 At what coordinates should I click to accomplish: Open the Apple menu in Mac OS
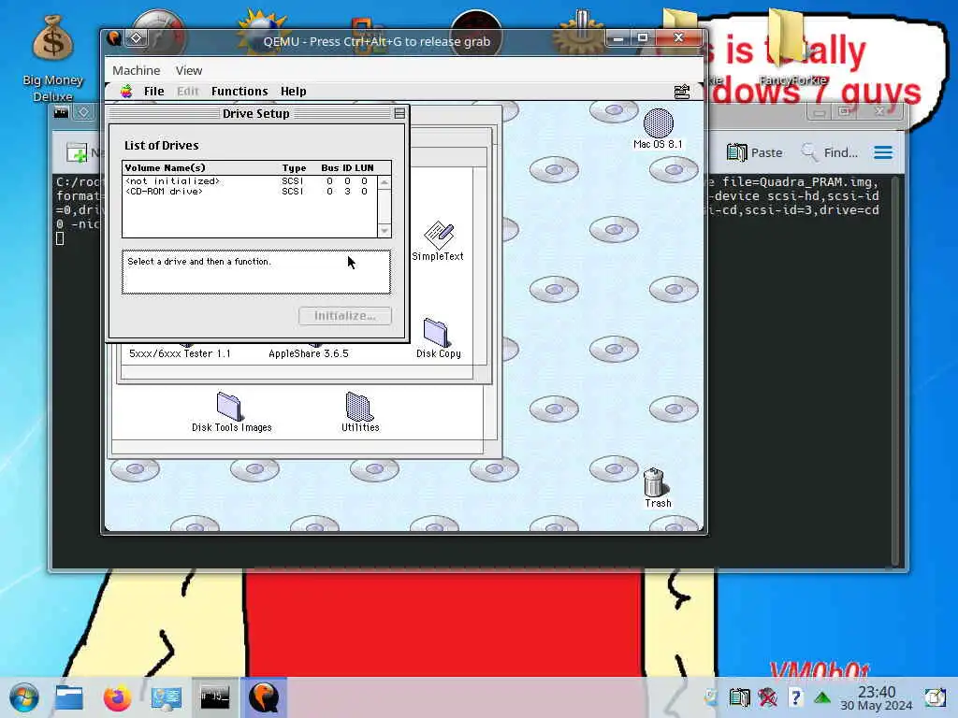tap(126, 92)
